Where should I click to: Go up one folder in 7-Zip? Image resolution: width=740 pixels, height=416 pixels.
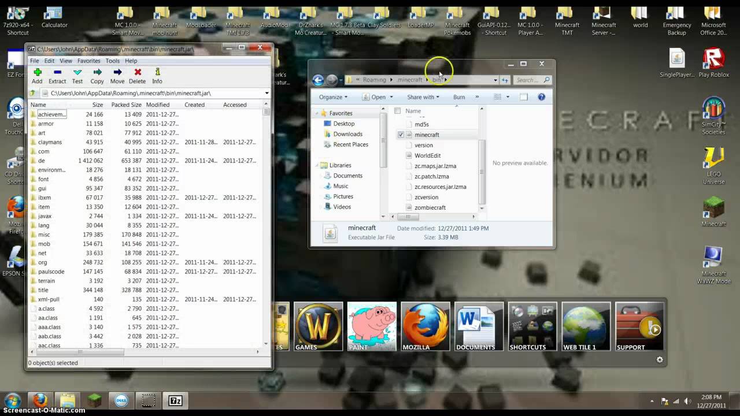pyautogui.click(x=33, y=93)
